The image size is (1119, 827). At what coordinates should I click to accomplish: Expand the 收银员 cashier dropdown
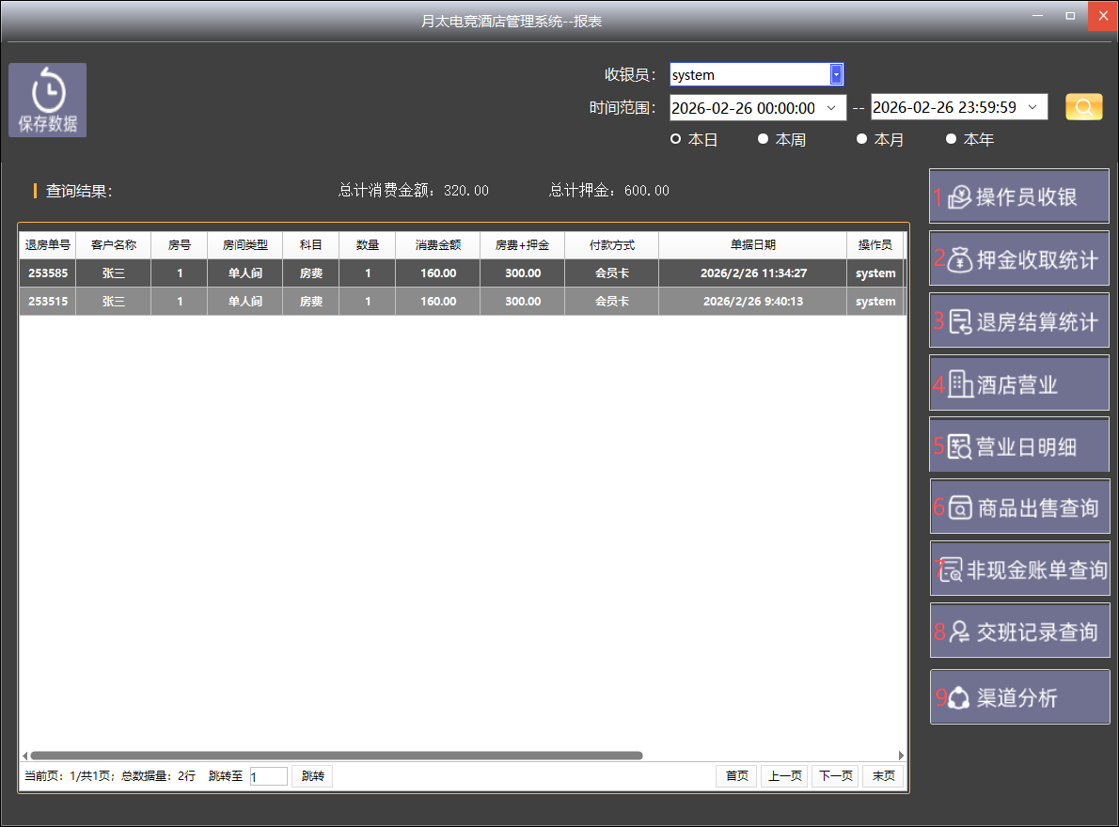(836, 75)
